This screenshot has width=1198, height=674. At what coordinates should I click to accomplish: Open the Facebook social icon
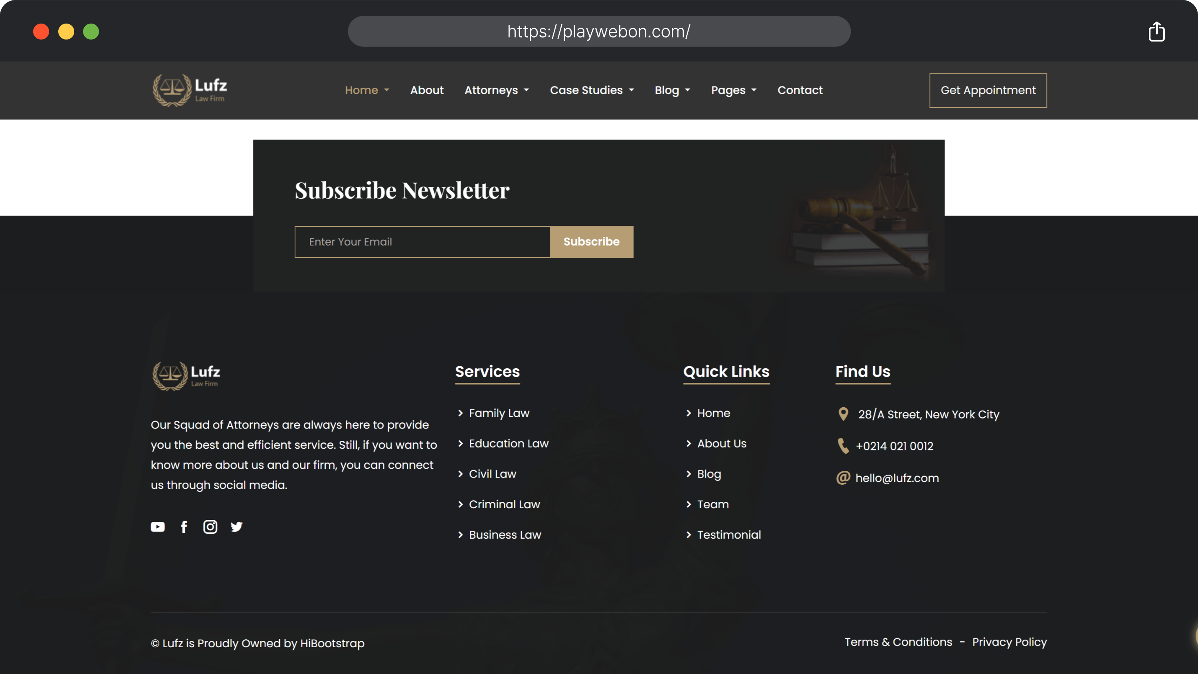pos(184,527)
